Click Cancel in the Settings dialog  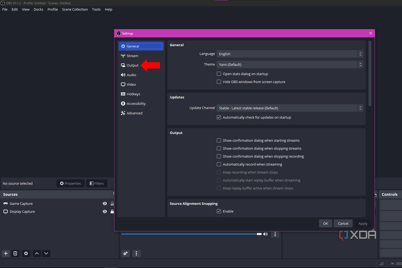343,223
